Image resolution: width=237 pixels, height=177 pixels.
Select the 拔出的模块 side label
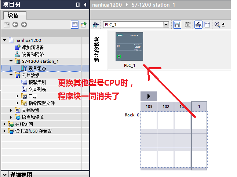(x=96, y=50)
